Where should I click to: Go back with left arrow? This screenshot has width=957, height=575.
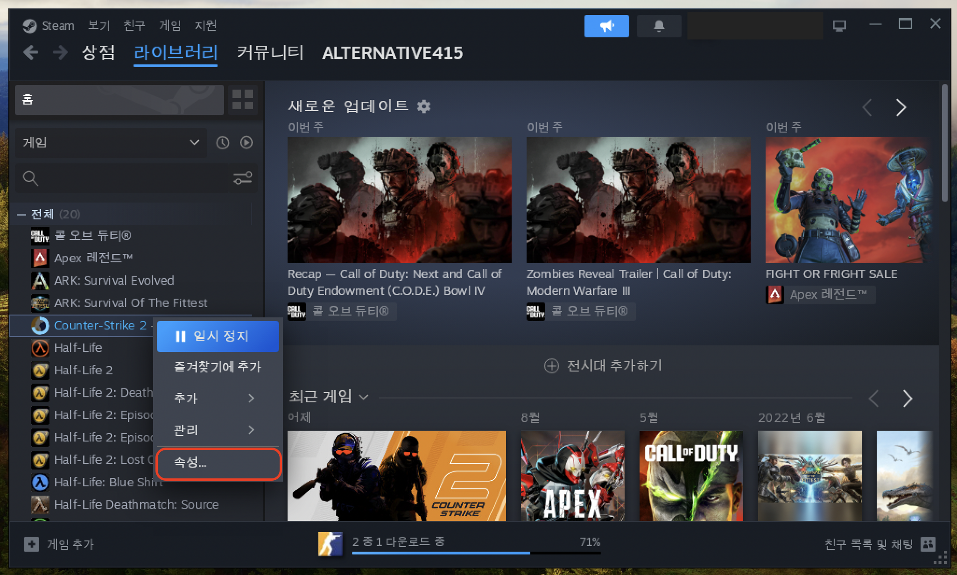tap(31, 52)
